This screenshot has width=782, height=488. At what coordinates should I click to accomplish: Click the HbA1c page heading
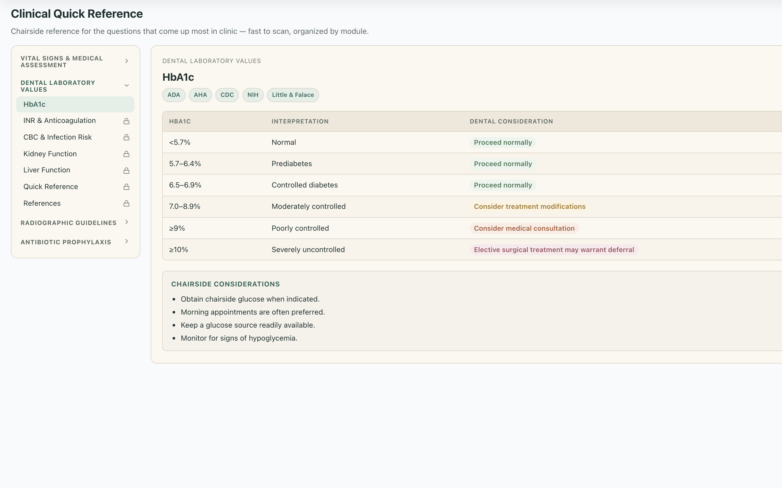point(178,77)
